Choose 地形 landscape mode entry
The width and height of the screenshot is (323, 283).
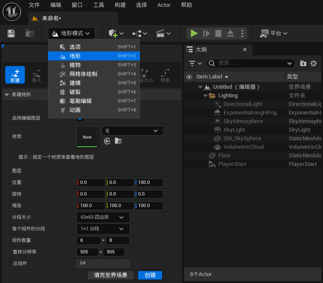tap(94, 56)
